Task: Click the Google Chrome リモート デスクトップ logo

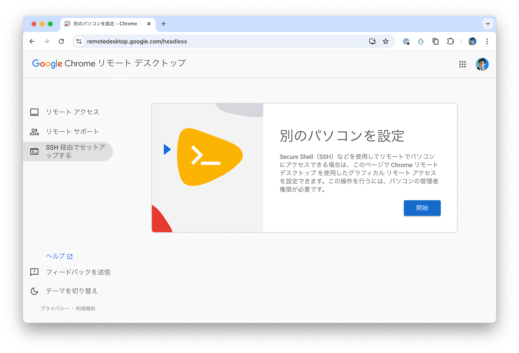Action: click(109, 63)
